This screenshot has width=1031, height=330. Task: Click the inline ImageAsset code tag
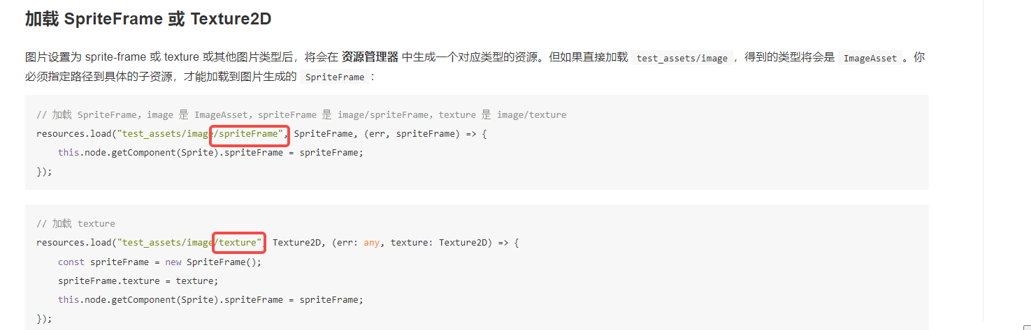[x=870, y=58]
